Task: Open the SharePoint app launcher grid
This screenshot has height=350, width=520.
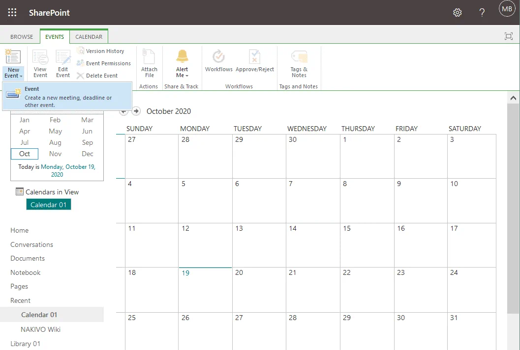Action: (12, 13)
